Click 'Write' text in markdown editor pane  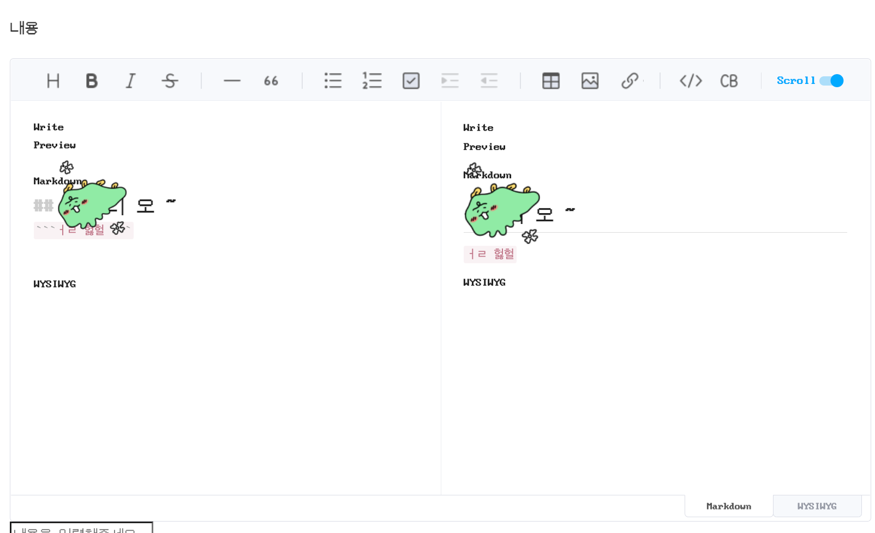[49, 127]
